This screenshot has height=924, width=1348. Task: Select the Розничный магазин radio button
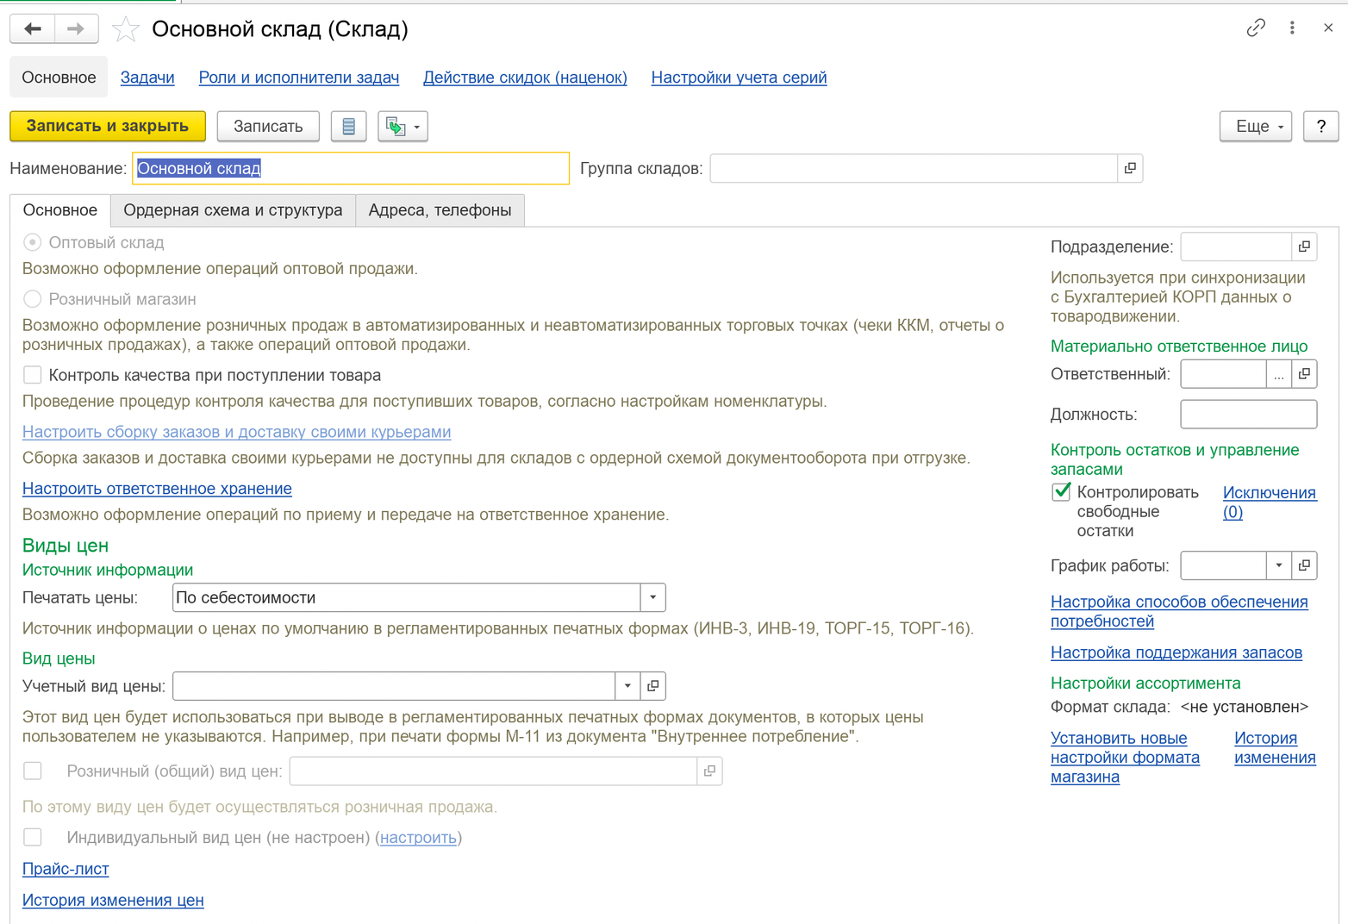[x=33, y=299]
